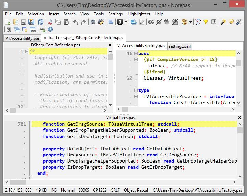Close the VirtualTrees.pas panel
Image resolution: width=247 pixels, height=196 pixels.
click(x=240, y=118)
